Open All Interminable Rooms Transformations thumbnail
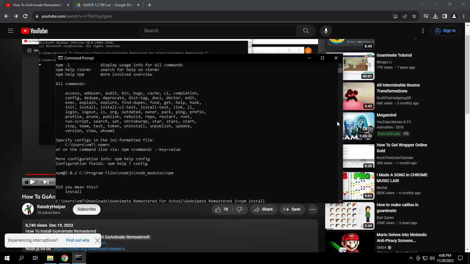Screen dimensions: 470x264 coord(359,96)
